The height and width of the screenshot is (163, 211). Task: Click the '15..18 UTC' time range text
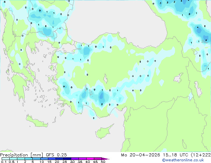pyautogui.click(x=175, y=155)
